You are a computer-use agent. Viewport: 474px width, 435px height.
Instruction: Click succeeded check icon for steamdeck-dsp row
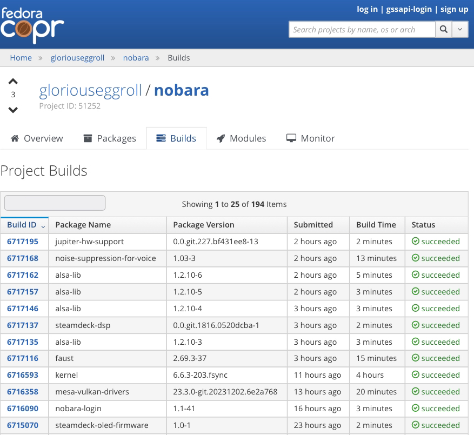coord(416,325)
